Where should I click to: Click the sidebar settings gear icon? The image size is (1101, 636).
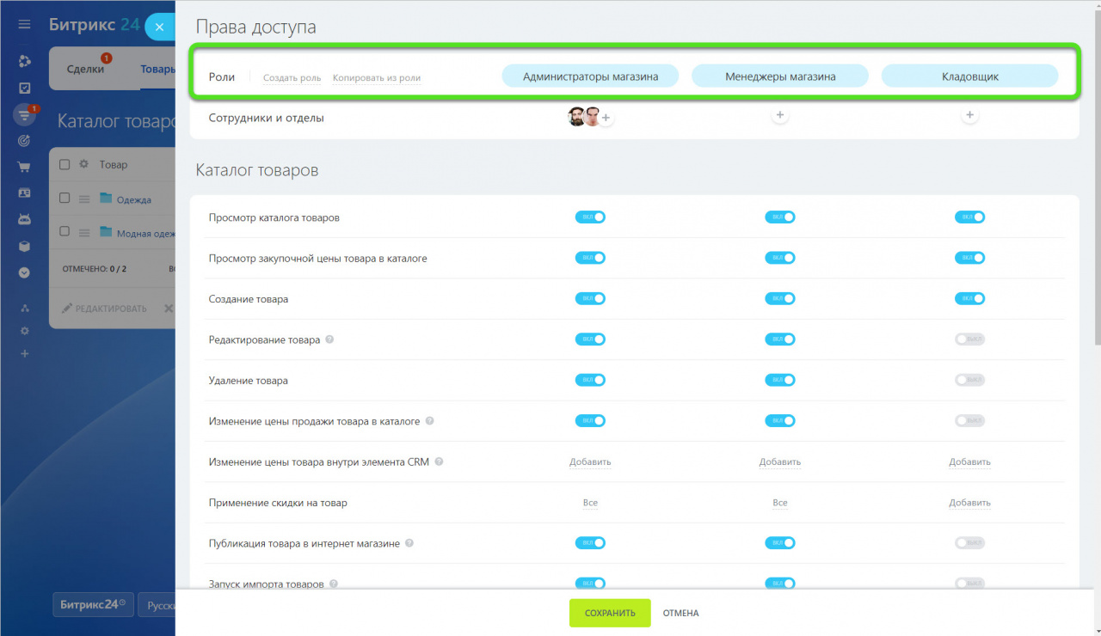click(x=24, y=331)
